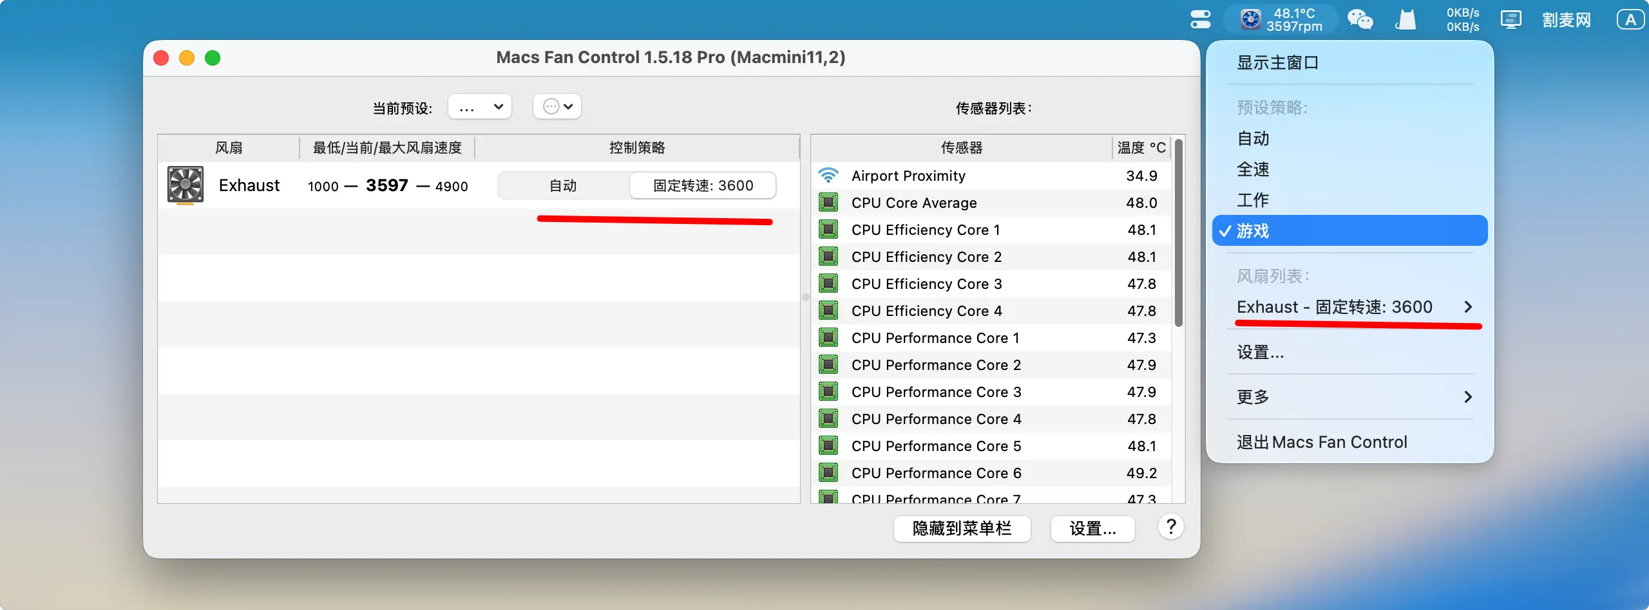This screenshot has height=610, width=1649.
Task: Open the WeChat menu bar icon
Action: 1360,20
